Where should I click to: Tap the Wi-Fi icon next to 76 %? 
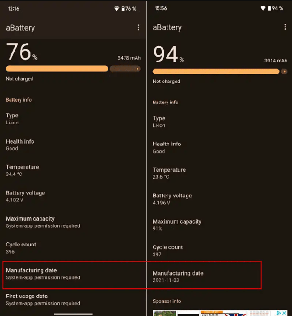(x=116, y=9)
